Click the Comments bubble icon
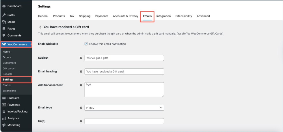This screenshot has height=132, width=283. coord(4,35)
